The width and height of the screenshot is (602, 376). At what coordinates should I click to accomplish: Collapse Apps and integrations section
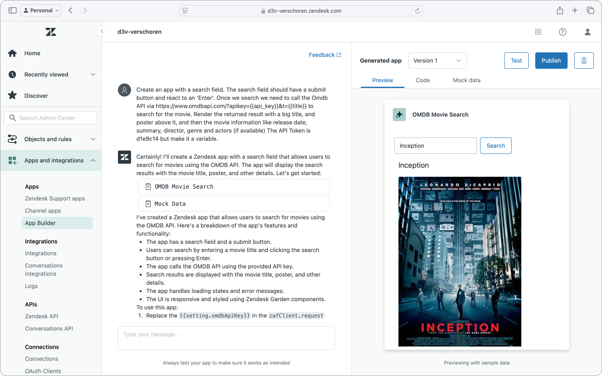[51, 160]
